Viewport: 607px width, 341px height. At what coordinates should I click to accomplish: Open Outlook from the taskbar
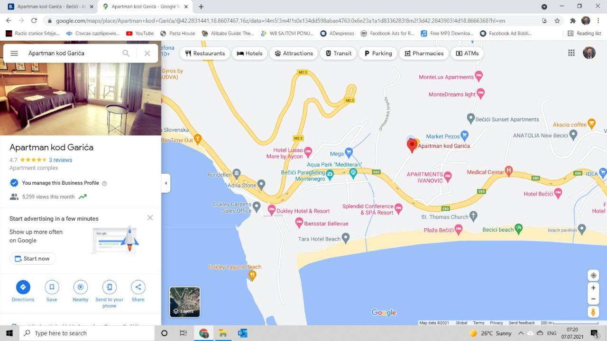pos(242,333)
